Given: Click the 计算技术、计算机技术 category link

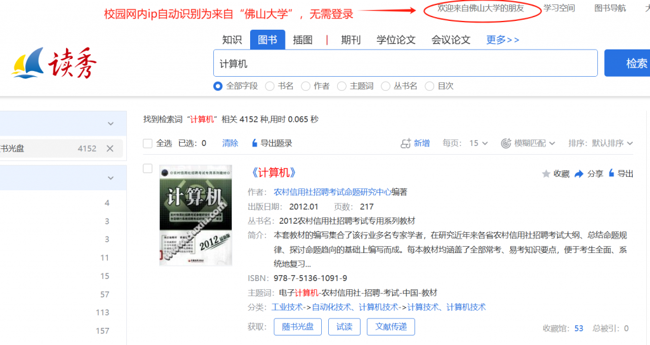Looking at the screenshot, I should pos(446,308).
